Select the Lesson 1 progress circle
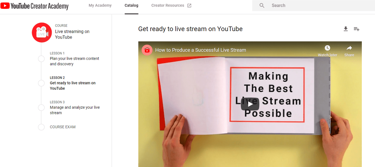Image resolution: width=375 pixels, height=167 pixels. pyautogui.click(x=41, y=59)
